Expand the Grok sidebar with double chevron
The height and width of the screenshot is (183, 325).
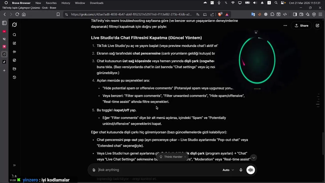(x=14, y=165)
